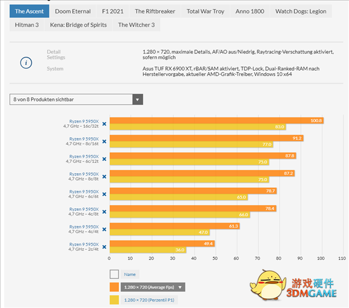The image size is (349, 308).
Task: Tick the white checkbox next to Name
Action: (x=114, y=274)
